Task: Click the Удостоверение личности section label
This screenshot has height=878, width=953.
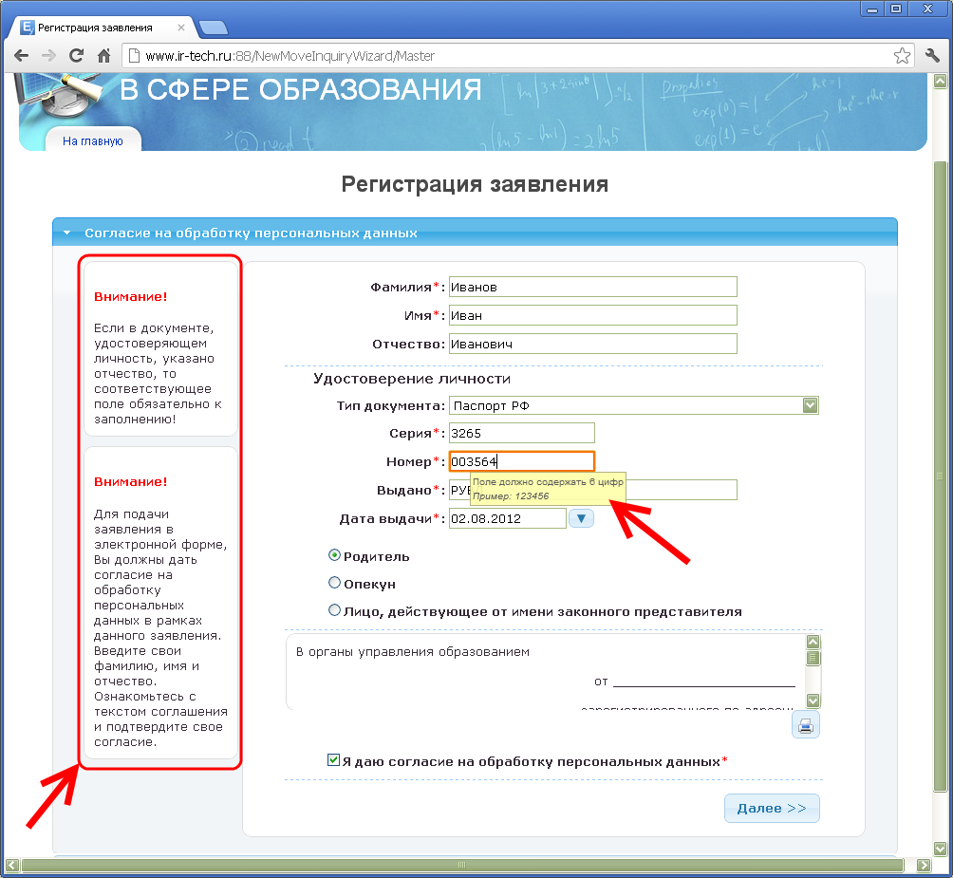Action: click(411, 379)
